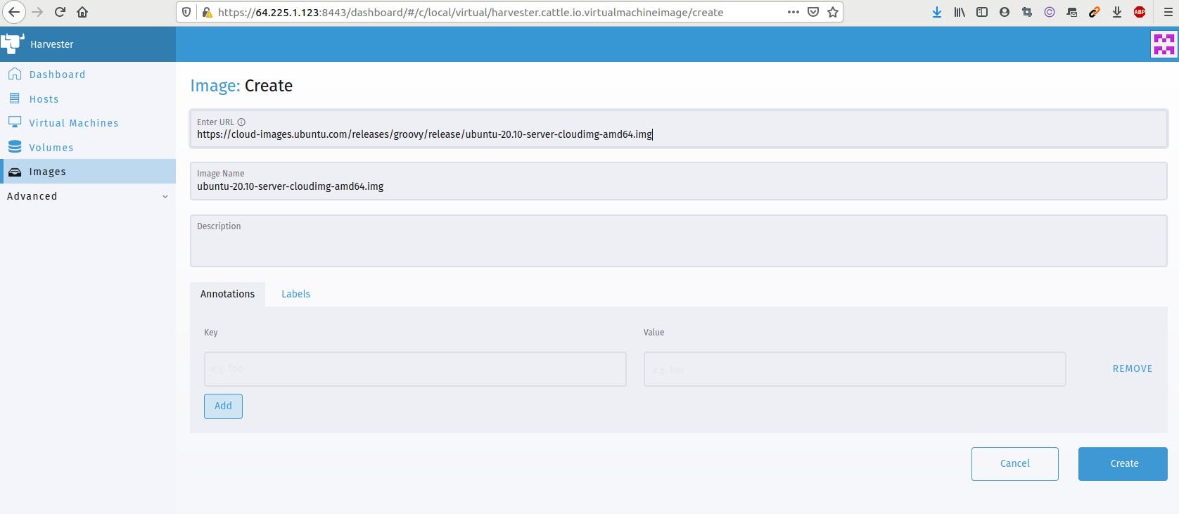Click the Enter URL info icon
Viewport: 1179px width, 514px height.
tap(241, 122)
